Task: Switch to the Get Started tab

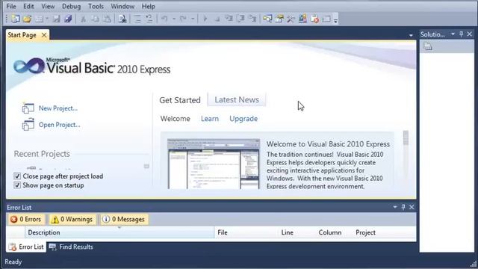Action: [x=180, y=100]
